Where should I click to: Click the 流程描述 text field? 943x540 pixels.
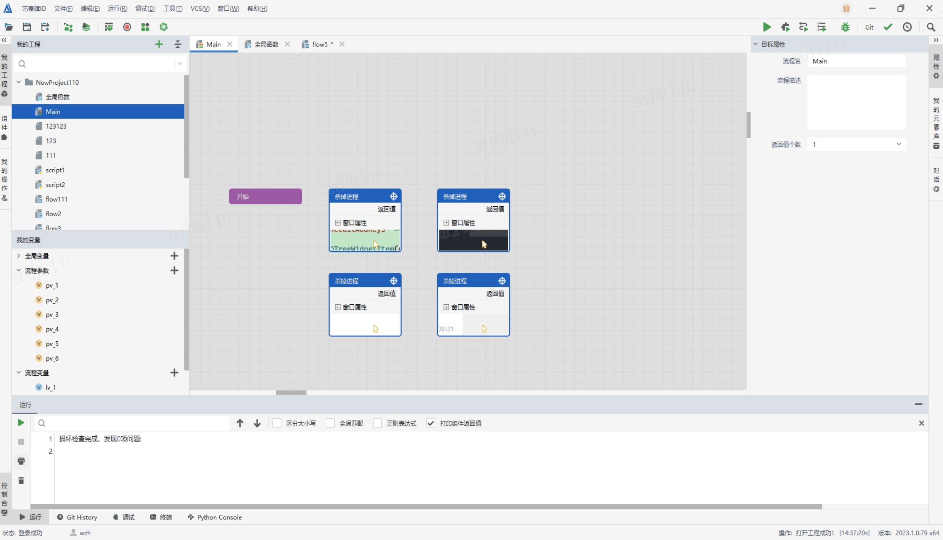[856, 102]
